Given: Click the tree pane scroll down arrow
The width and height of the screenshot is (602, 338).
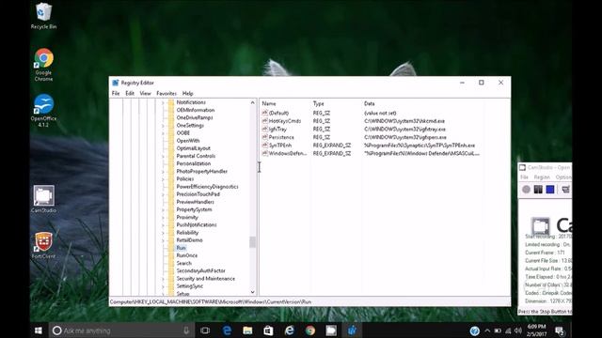Looking at the screenshot, I should point(253,292).
